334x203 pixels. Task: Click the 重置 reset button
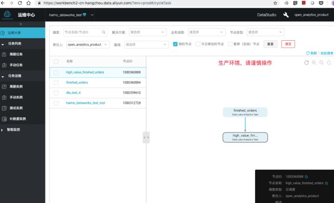270,44
